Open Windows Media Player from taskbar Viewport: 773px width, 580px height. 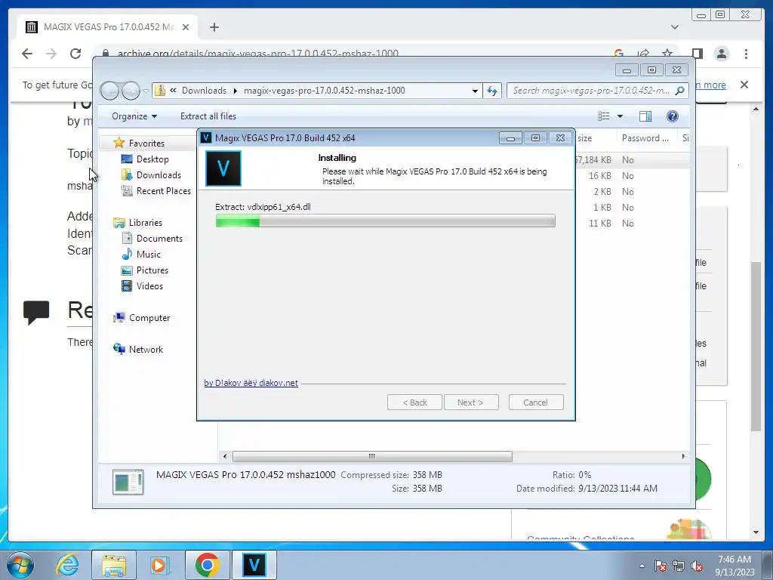tap(159, 565)
